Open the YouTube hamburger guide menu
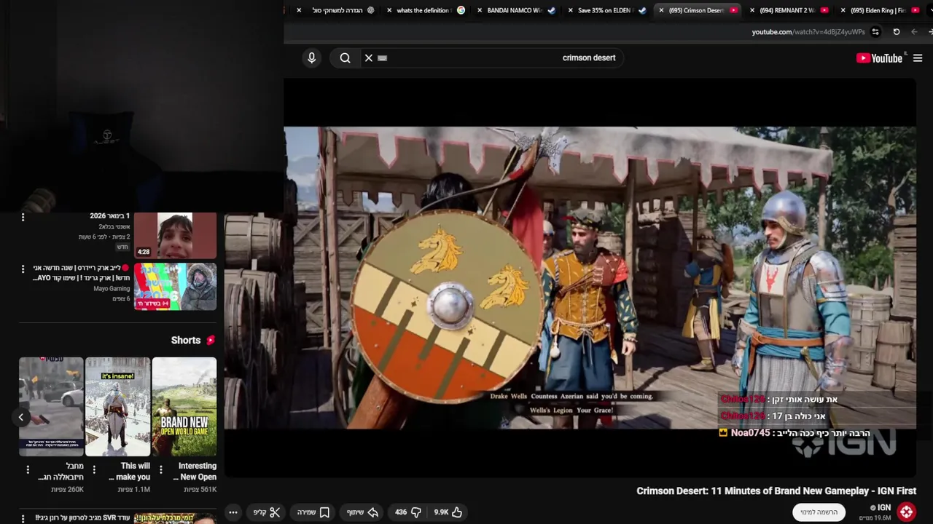 point(918,58)
